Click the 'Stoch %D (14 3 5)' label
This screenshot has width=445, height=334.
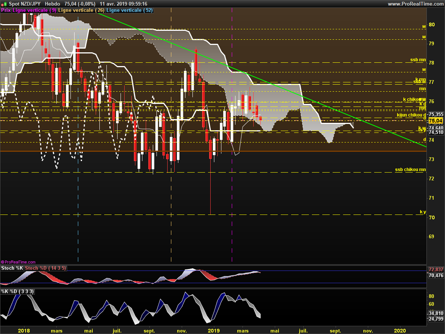click(46, 268)
